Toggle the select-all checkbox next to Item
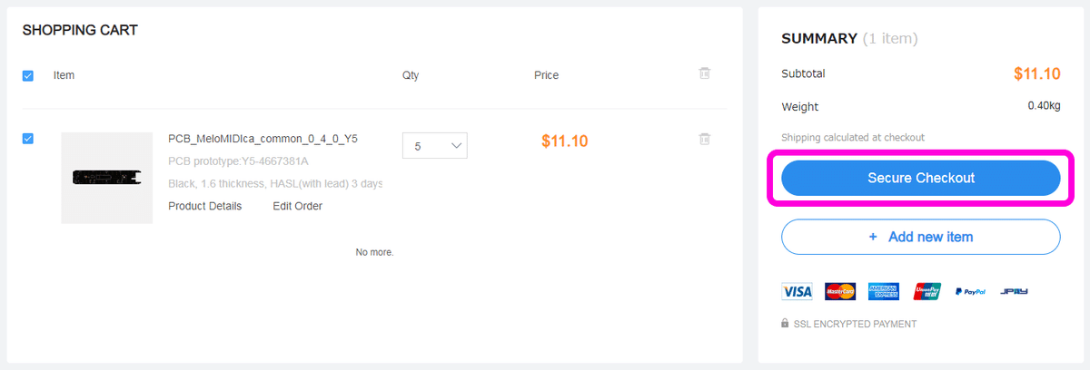1090x370 pixels. (28, 76)
